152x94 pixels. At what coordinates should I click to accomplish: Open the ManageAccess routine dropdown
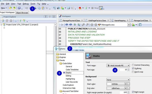(129, 25)
